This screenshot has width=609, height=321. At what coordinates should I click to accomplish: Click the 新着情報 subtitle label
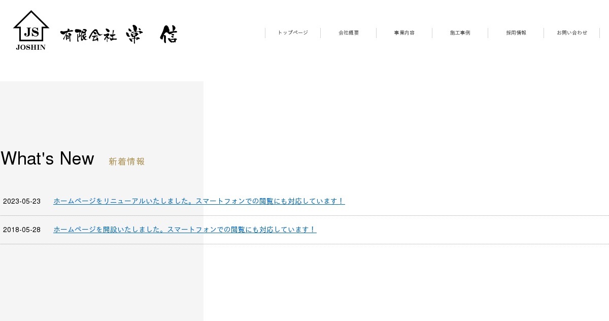pos(127,162)
